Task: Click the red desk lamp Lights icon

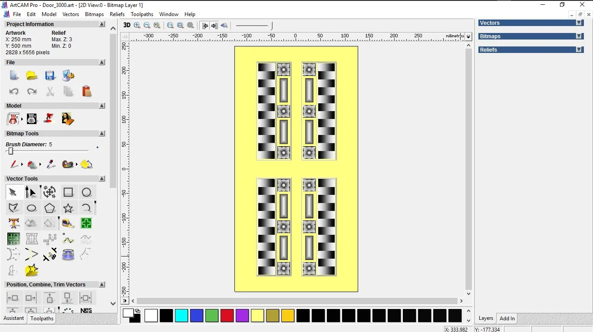Action: click(x=49, y=118)
